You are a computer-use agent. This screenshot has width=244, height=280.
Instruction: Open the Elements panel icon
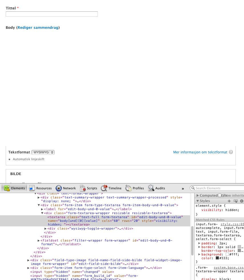[x=7, y=188]
